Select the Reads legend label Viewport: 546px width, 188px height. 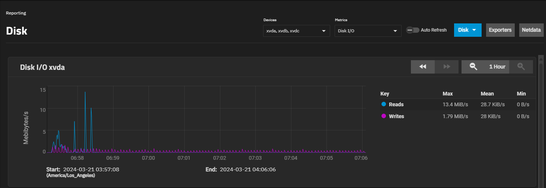click(x=396, y=104)
